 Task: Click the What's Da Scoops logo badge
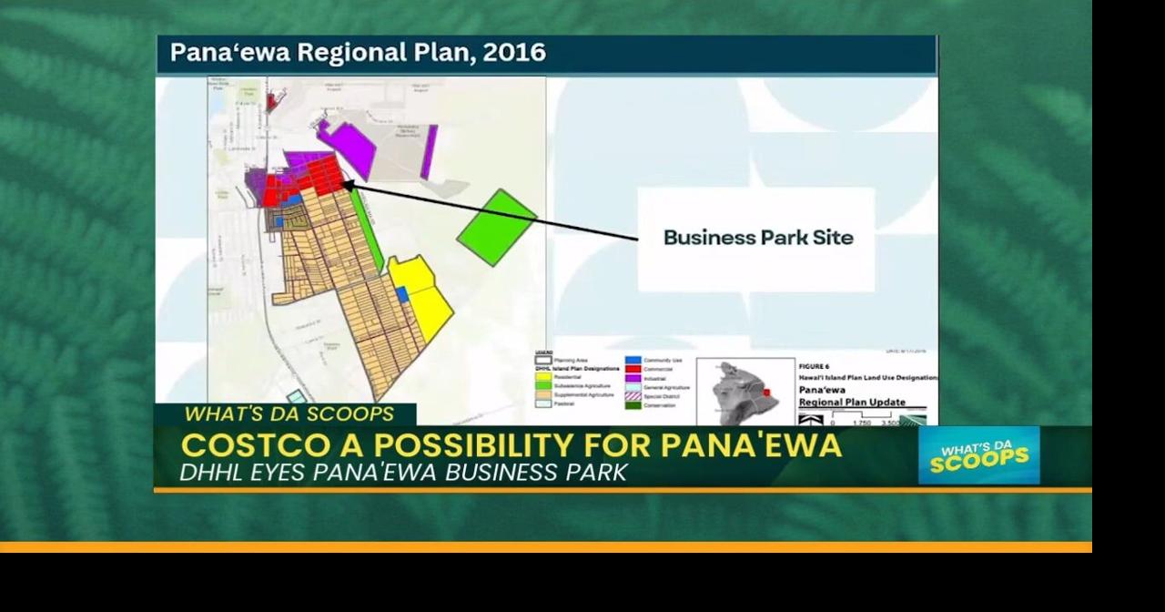pyautogui.click(x=978, y=454)
